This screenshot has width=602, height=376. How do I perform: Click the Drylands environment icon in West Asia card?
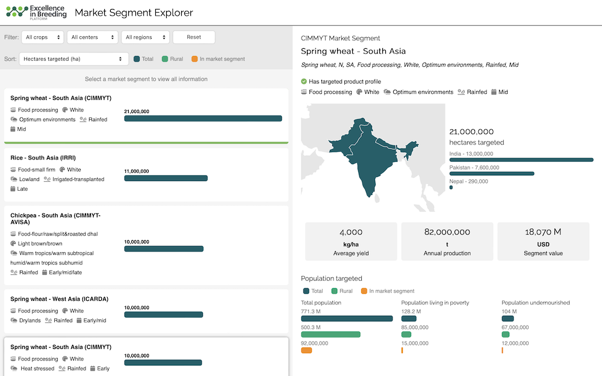coord(14,321)
